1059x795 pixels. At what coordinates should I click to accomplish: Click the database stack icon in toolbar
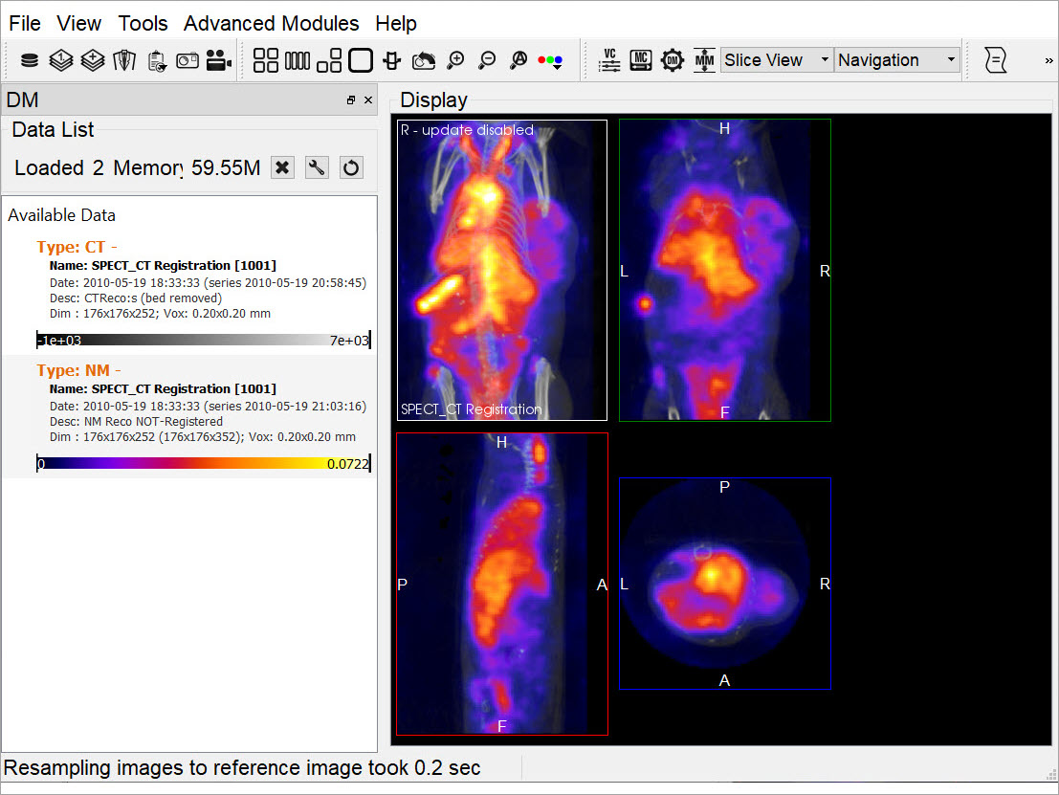(x=30, y=60)
